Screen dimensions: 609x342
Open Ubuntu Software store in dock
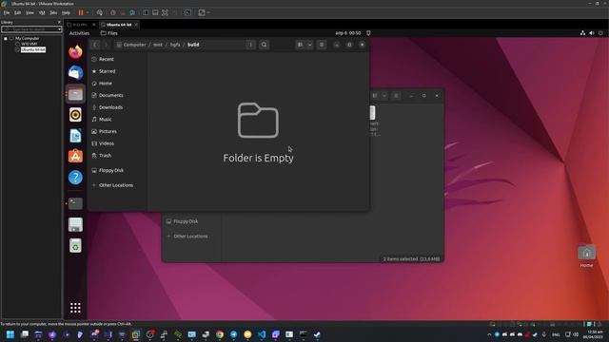(75, 156)
